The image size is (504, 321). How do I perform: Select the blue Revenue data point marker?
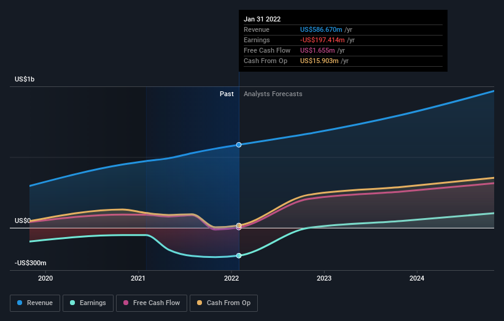[x=239, y=145]
